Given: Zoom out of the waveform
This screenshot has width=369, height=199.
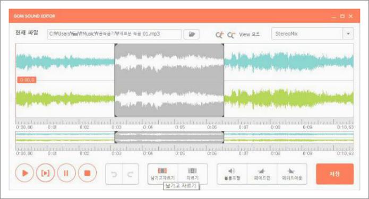Looking at the screenshot, I should coord(231,35).
